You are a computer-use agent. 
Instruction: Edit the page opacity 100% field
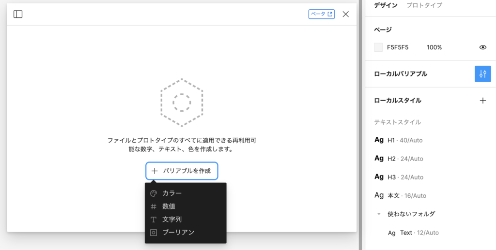(434, 47)
